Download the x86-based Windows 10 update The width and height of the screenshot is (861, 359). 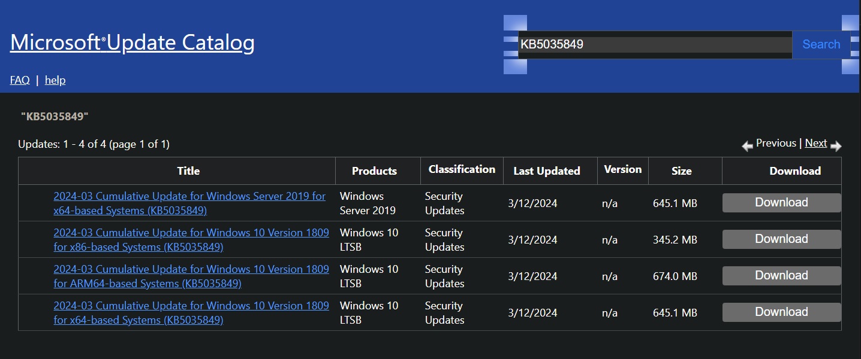click(x=781, y=239)
